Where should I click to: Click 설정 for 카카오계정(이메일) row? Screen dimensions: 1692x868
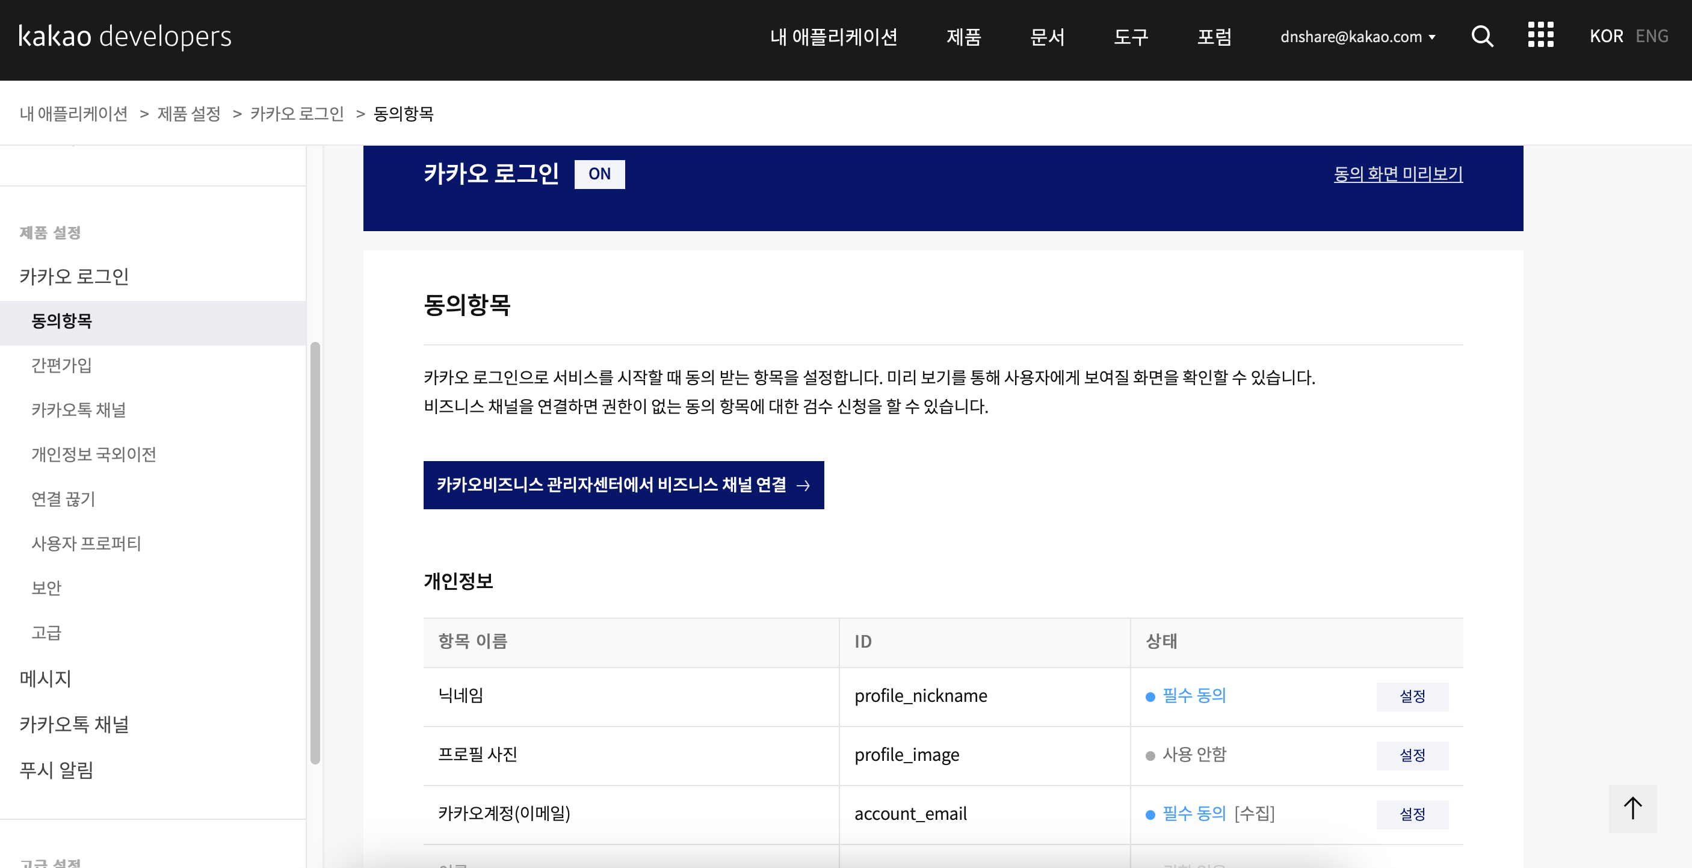point(1412,814)
